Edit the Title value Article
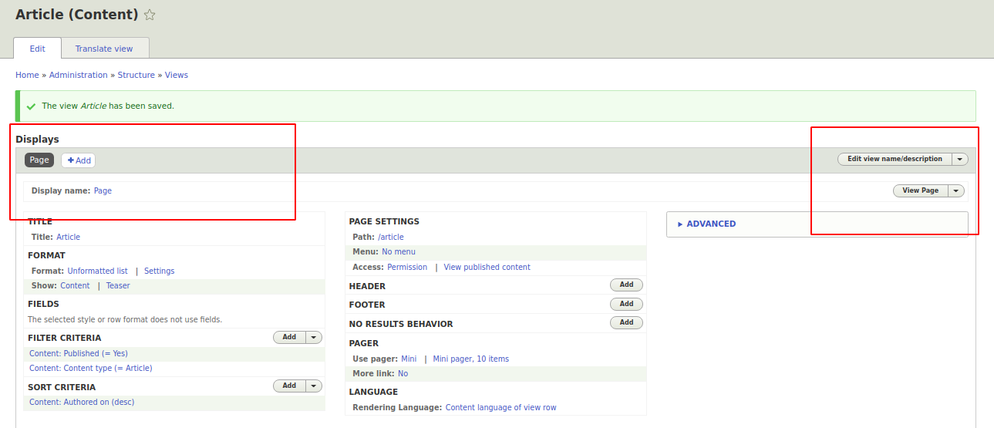The width and height of the screenshot is (994, 428). coord(68,237)
